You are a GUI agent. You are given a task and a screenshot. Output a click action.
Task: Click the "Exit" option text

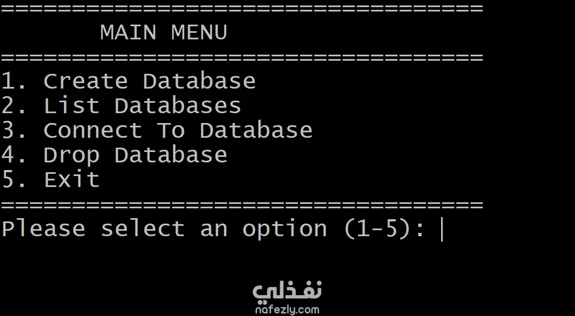pyautogui.click(x=72, y=180)
